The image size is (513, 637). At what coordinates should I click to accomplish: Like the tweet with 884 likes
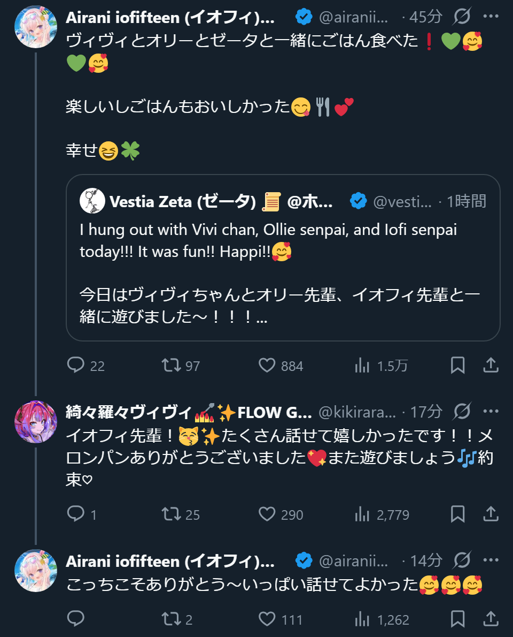click(x=267, y=366)
